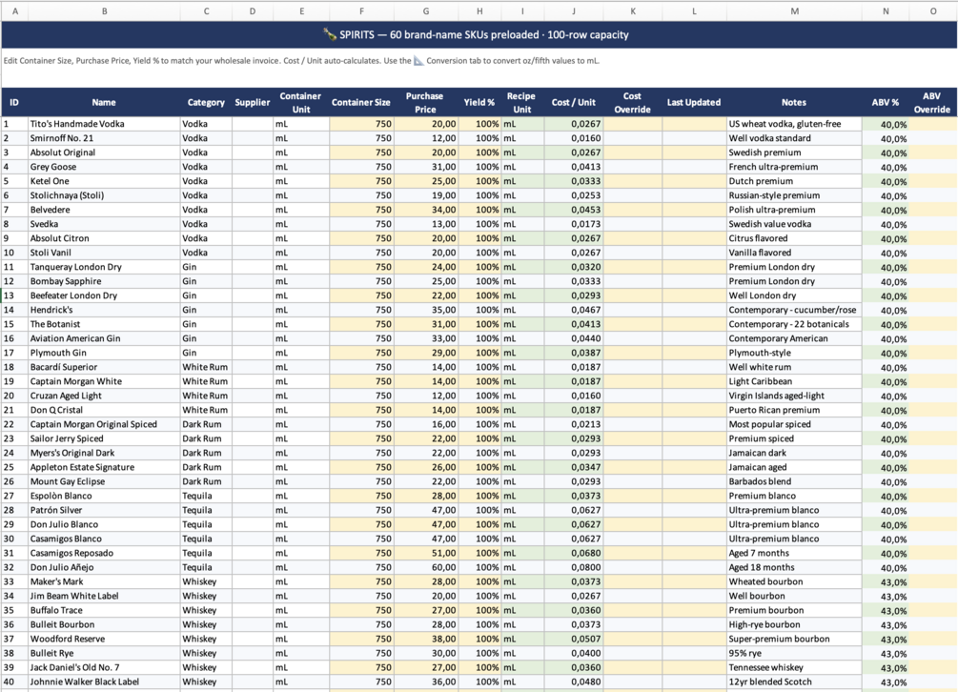The width and height of the screenshot is (958, 692).
Task: Select the Maker's Mark ABV 43,0% cell
Action: click(886, 582)
